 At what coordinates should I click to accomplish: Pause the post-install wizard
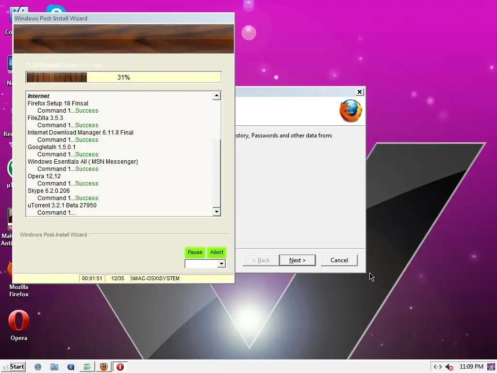[195, 252]
